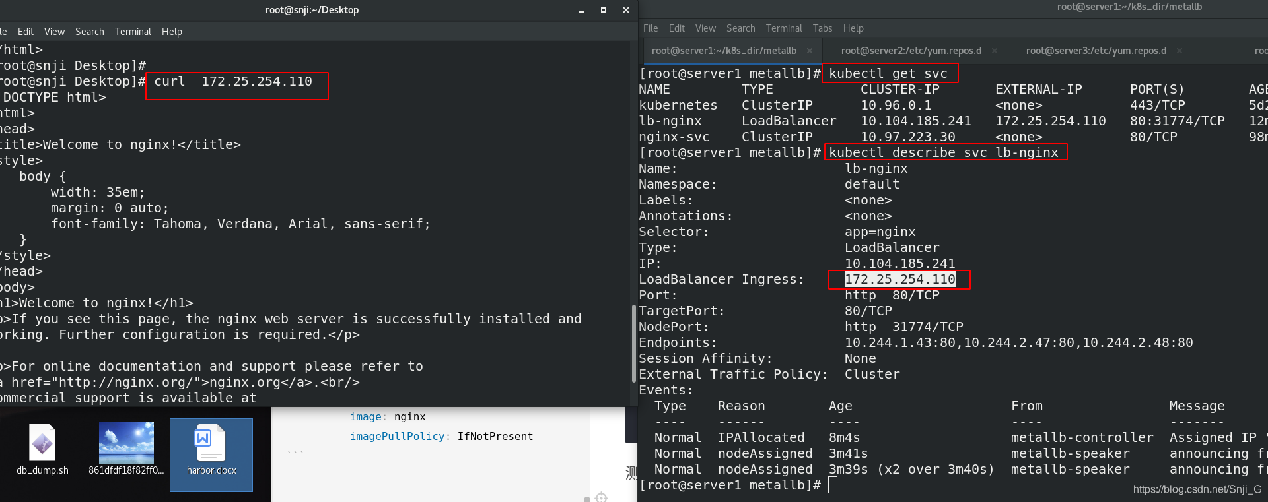The height and width of the screenshot is (502, 1268).
Task: Click IPAllocated event reason
Action: pyautogui.click(x=761, y=437)
